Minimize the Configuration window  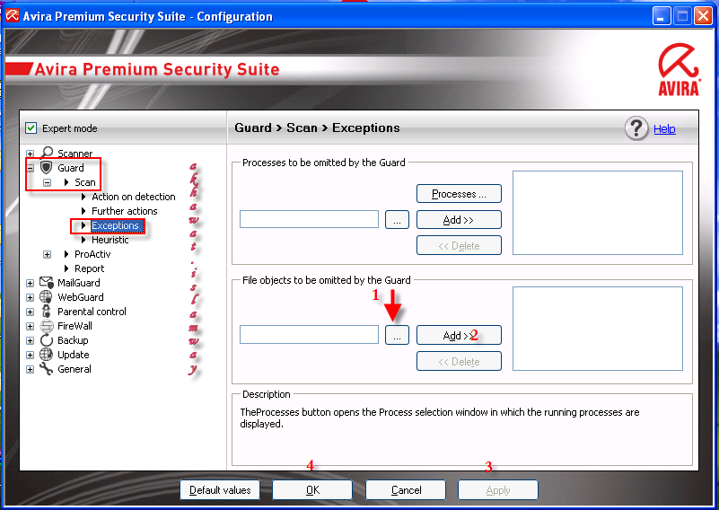click(x=662, y=16)
